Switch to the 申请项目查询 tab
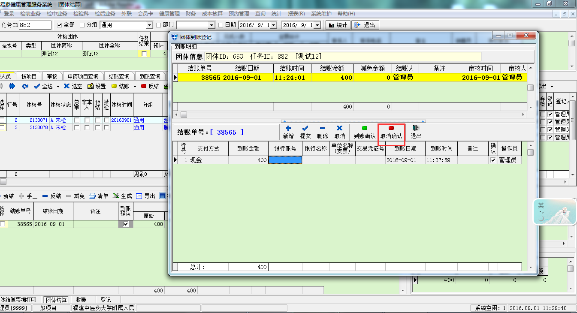Screen dimensions: 577x313 coord(83,76)
